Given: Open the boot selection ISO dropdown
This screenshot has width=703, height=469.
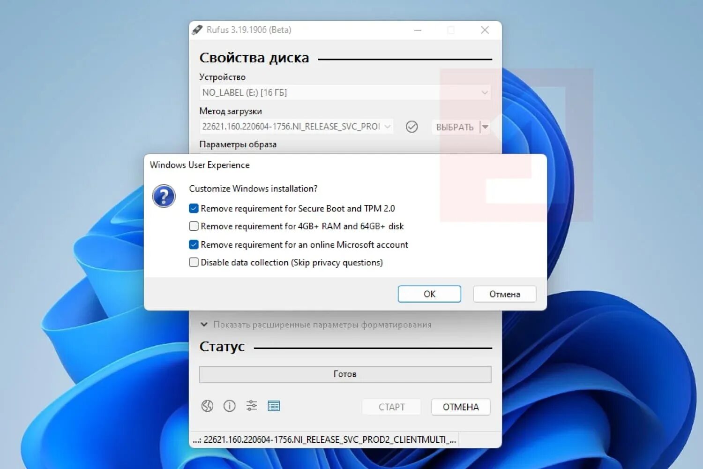Looking at the screenshot, I should pyautogui.click(x=296, y=126).
